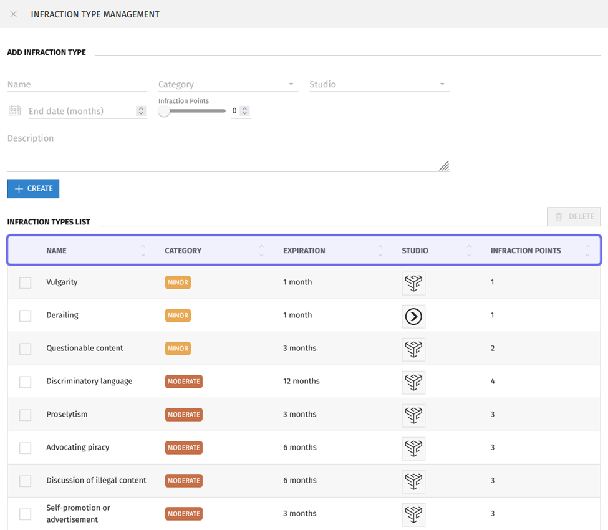Click the studio logo for Discriminatory language
This screenshot has width=608, height=530.
413,382
